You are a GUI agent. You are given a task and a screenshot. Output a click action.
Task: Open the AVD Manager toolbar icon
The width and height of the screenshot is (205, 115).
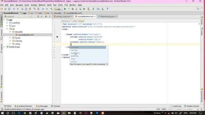pyautogui.click(x=89, y=9)
